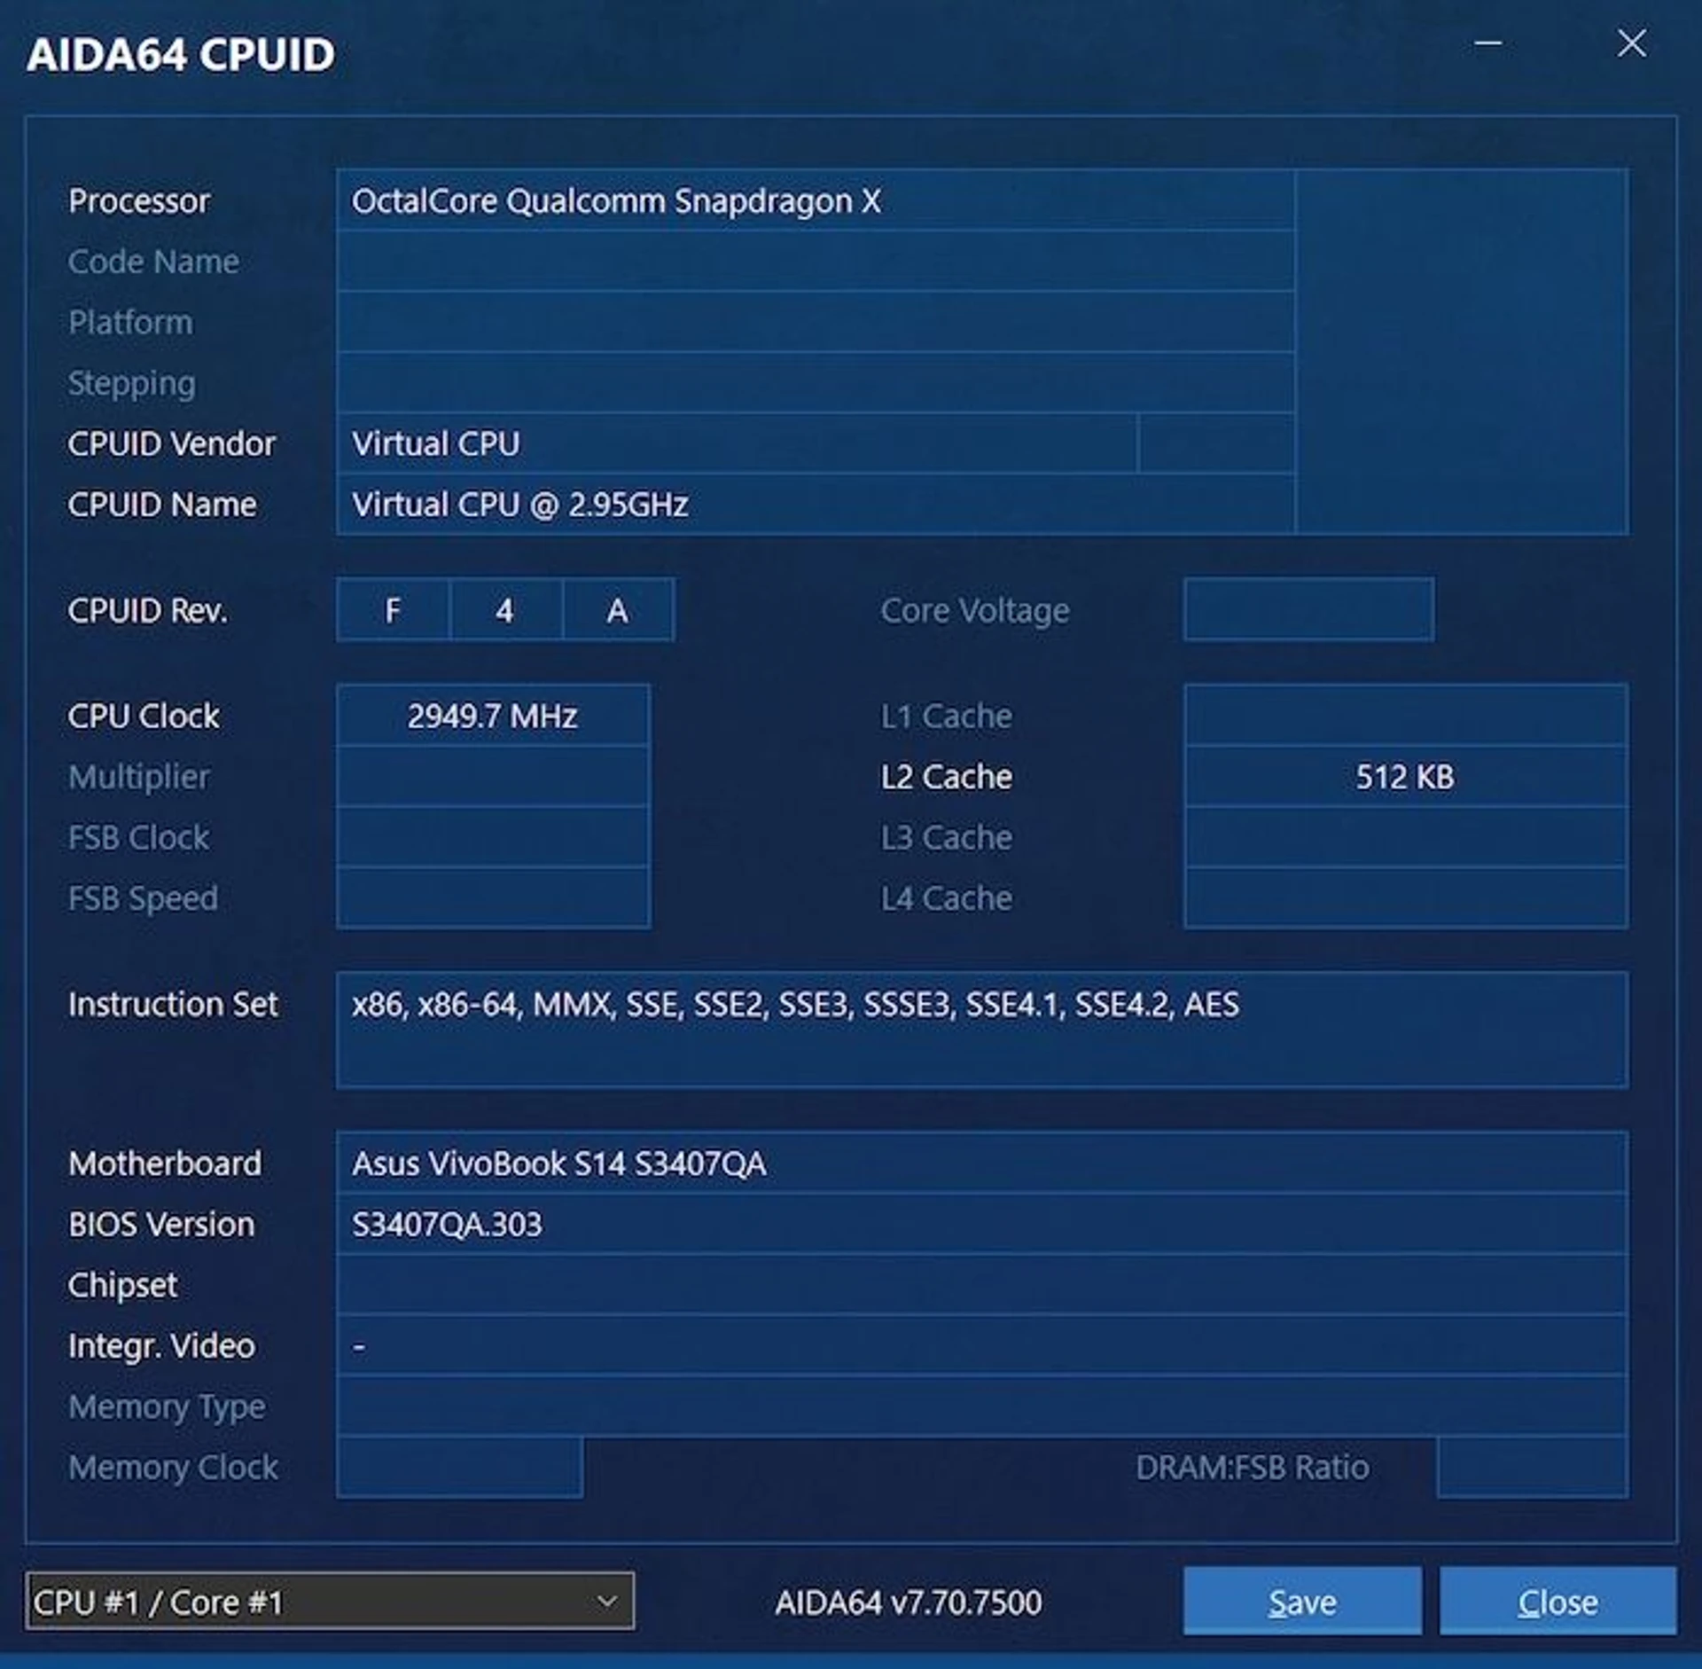Click the empty Chipset value field
Screen dimensions: 1702x1669
coord(981,1285)
